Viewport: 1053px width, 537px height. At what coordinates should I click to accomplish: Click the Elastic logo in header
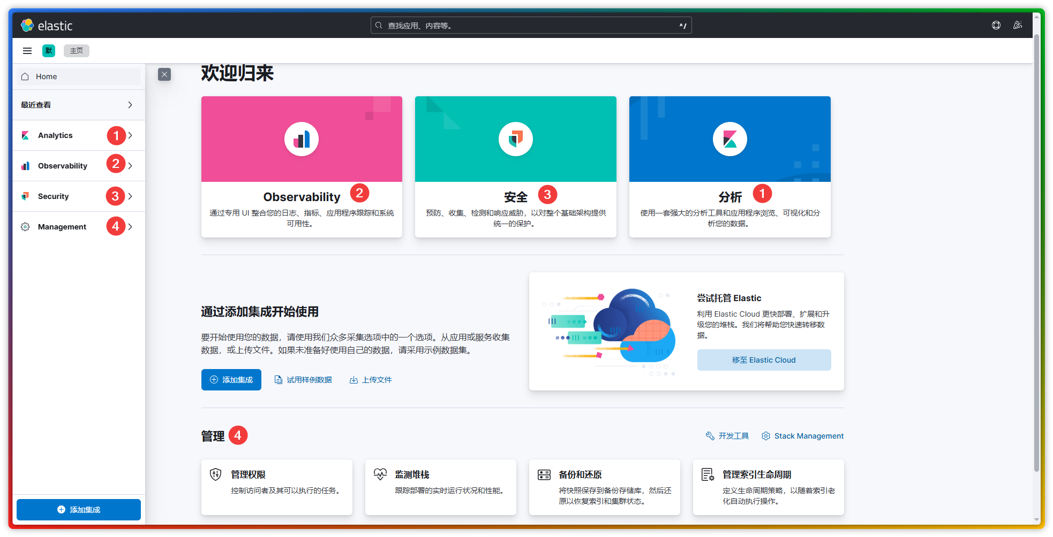click(47, 25)
